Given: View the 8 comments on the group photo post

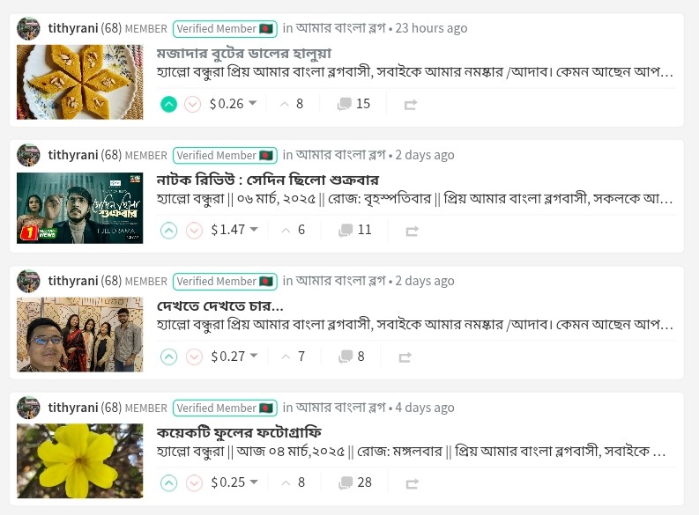Looking at the screenshot, I should coord(352,356).
